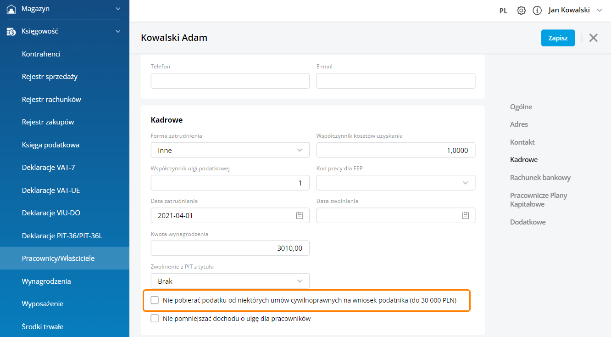Open Forma zatrudnienia dropdown
This screenshot has width=611, height=337.
coord(230,150)
